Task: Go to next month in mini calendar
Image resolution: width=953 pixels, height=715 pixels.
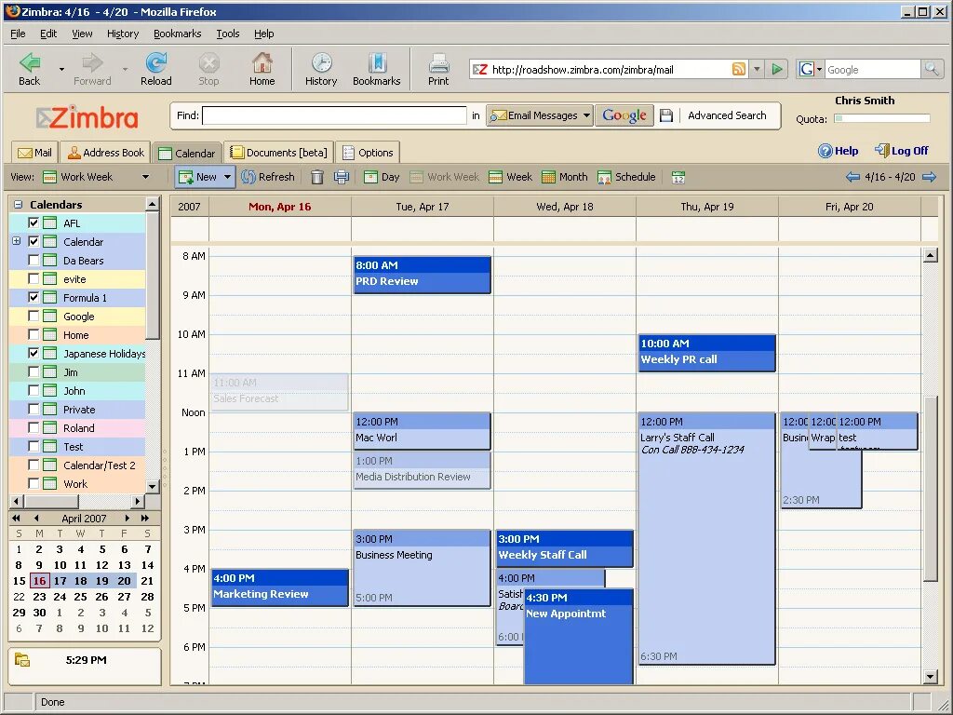Action: tap(127, 518)
